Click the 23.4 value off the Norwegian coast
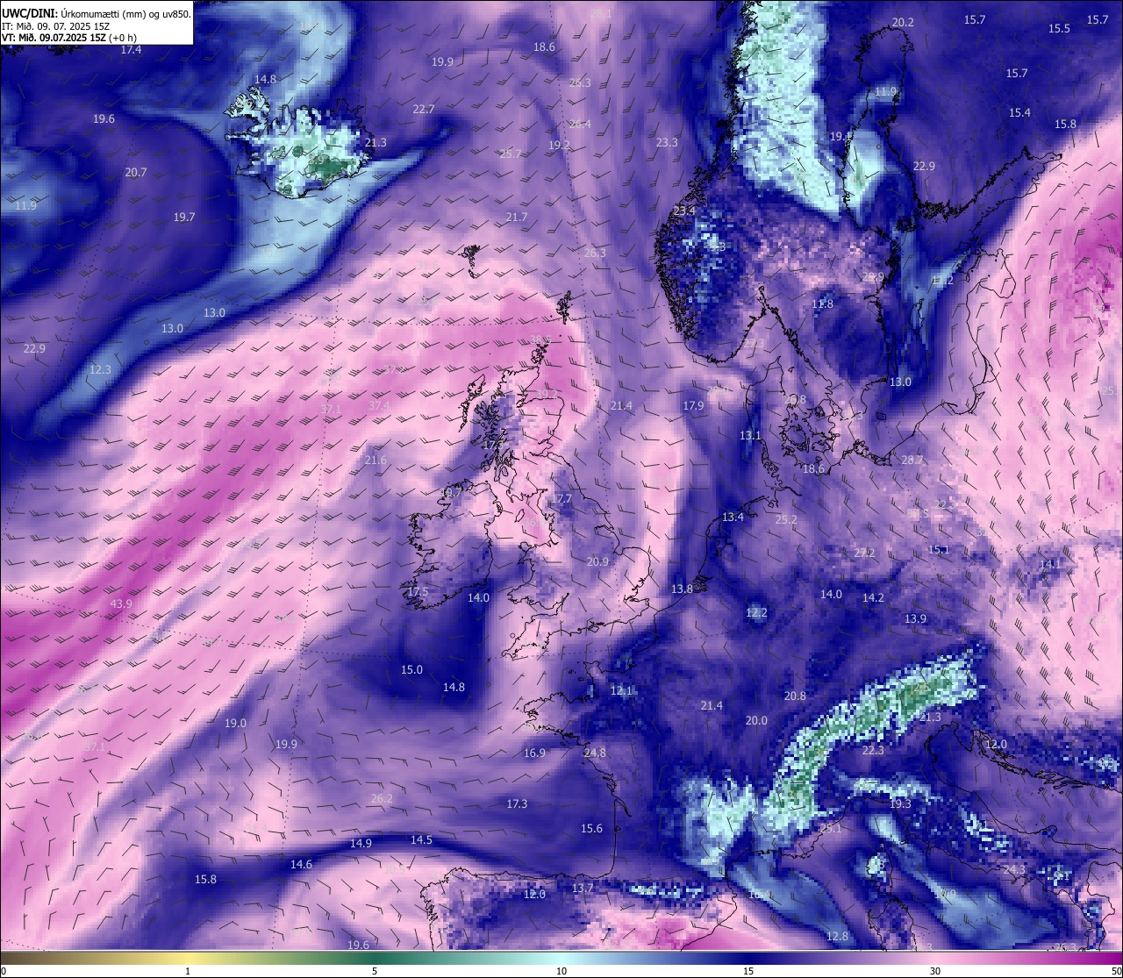Image resolution: width=1123 pixels, height=978 pixels. [x=684, y=211]
